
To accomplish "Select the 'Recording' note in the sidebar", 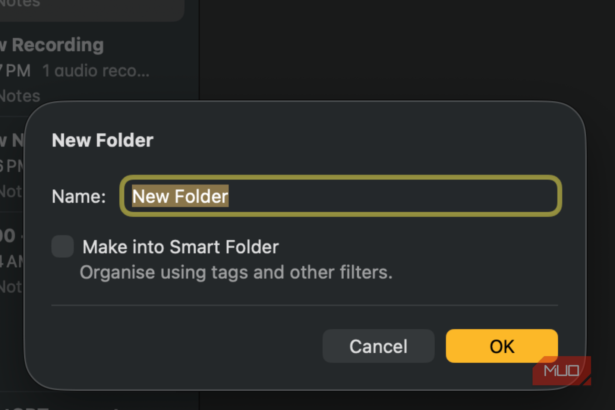I will (52, 45).
